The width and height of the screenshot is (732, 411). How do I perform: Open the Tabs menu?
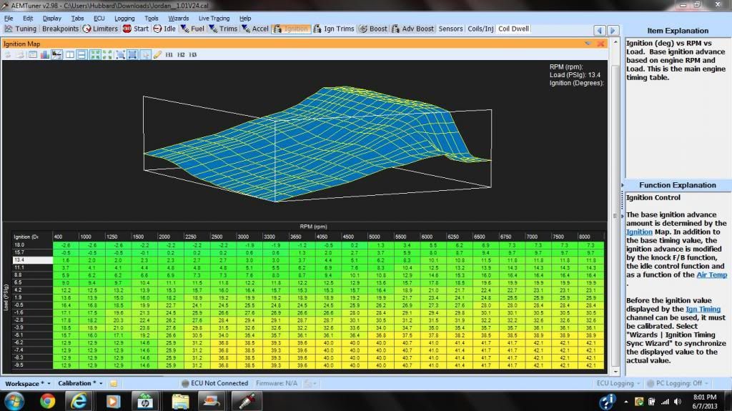coord(77,18)
